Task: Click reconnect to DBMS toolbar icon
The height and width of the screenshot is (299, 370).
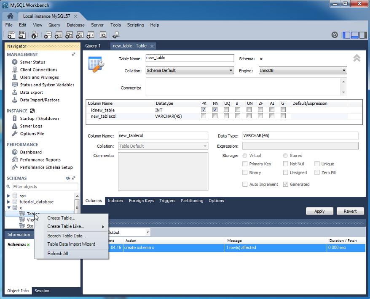Action: (116, 35)
